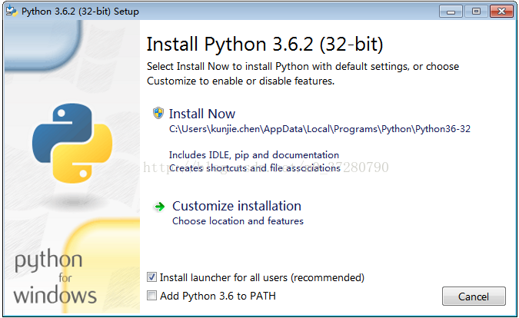The width and height of the screenshot is (519, 318).
Task: Click the Choose location and features subtitle
Action: click(238, 221)
